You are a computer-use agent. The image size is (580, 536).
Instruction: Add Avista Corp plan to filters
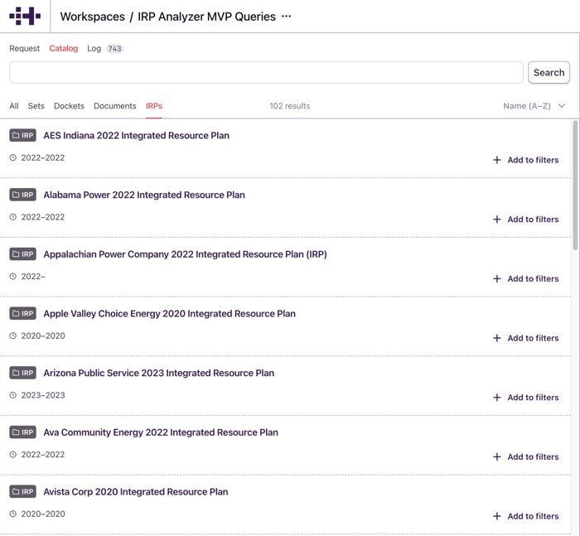tap(525, 516)
